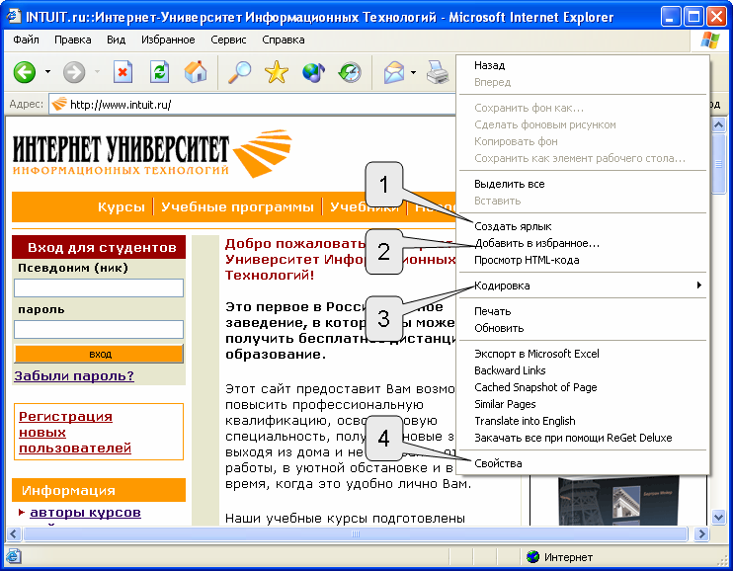
Task: Click the horizontal scrollbar left arrow
Action: click(x=13, y=534)
